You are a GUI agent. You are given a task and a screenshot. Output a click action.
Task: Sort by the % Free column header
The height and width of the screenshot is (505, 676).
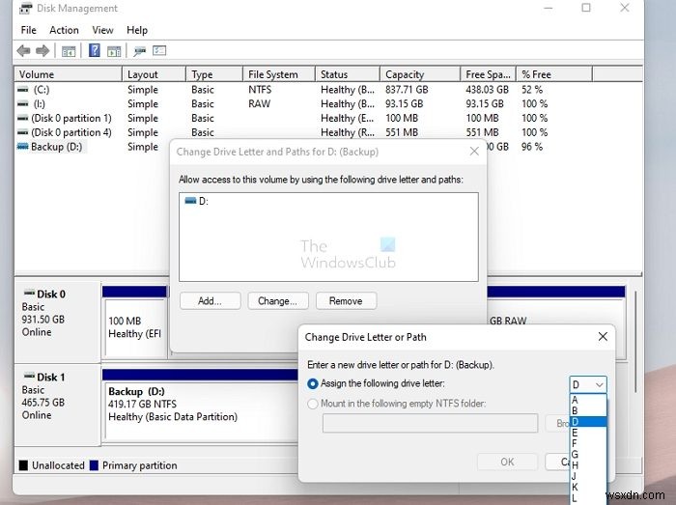(554, 74)
